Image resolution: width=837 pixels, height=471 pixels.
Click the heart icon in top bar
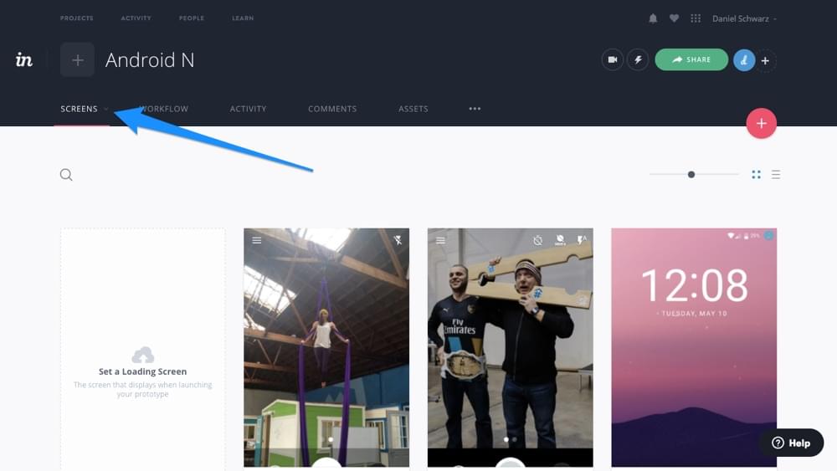[674, 18]
